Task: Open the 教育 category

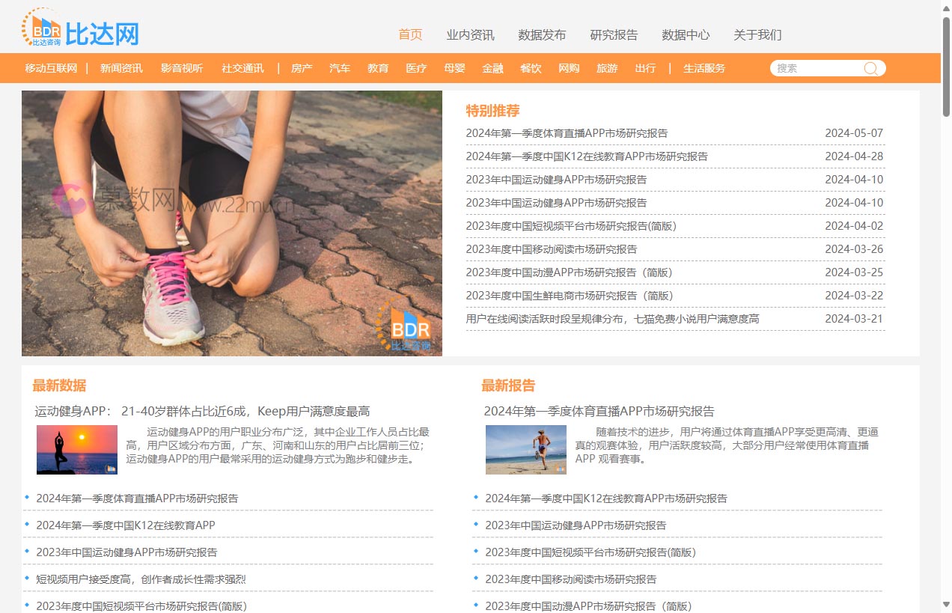Action: [x=378, y=68]
